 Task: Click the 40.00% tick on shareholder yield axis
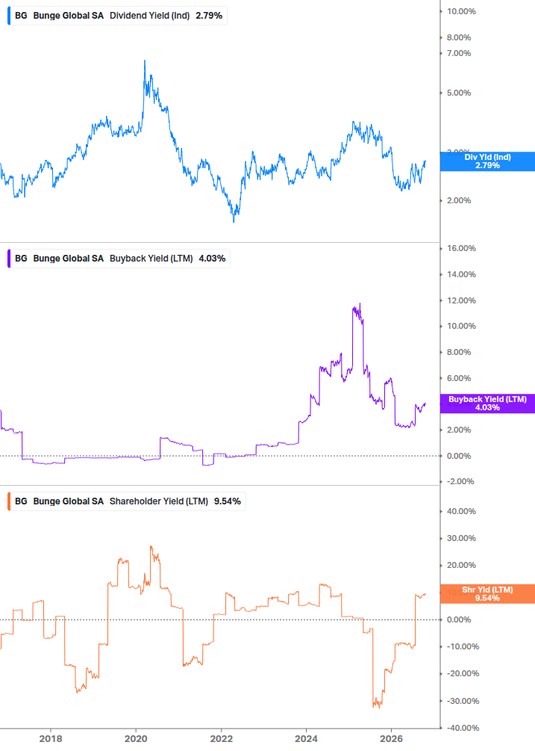pyautogui.click(x=461, y=512)
